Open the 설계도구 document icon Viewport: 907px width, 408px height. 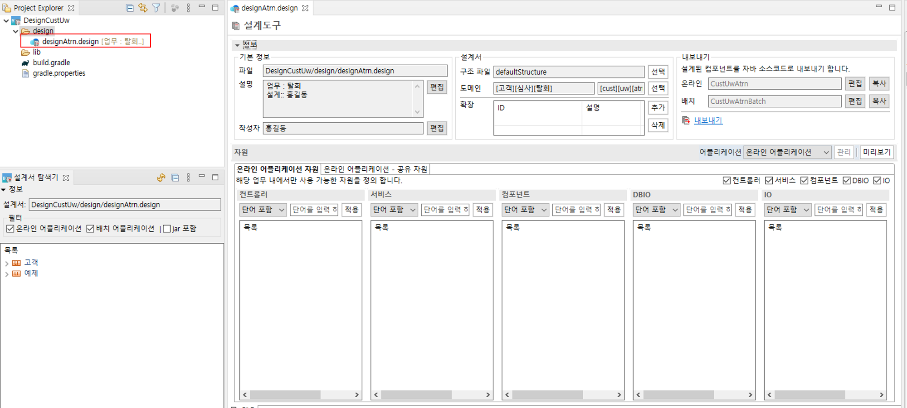click(x=236, y=26)
